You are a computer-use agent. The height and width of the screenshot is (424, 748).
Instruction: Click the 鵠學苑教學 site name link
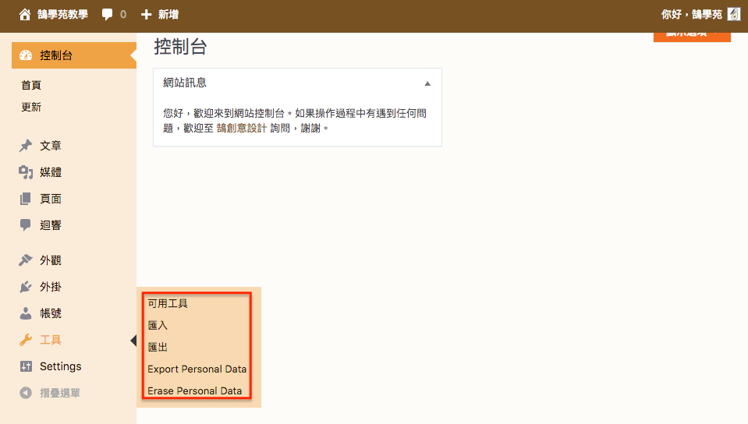click(62, 15)
